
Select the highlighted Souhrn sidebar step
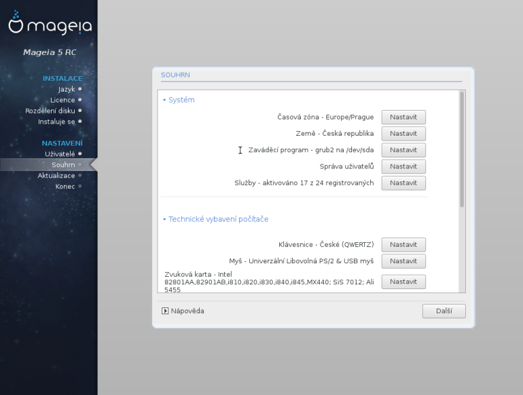[49, 165]
